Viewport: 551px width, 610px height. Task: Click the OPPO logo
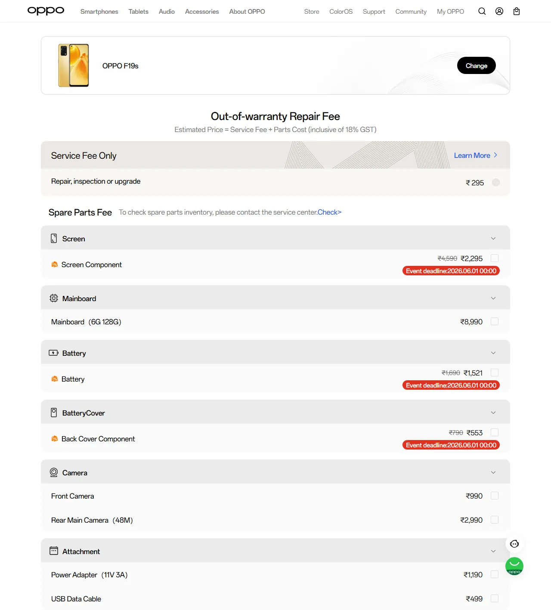(x=46, y=11)
